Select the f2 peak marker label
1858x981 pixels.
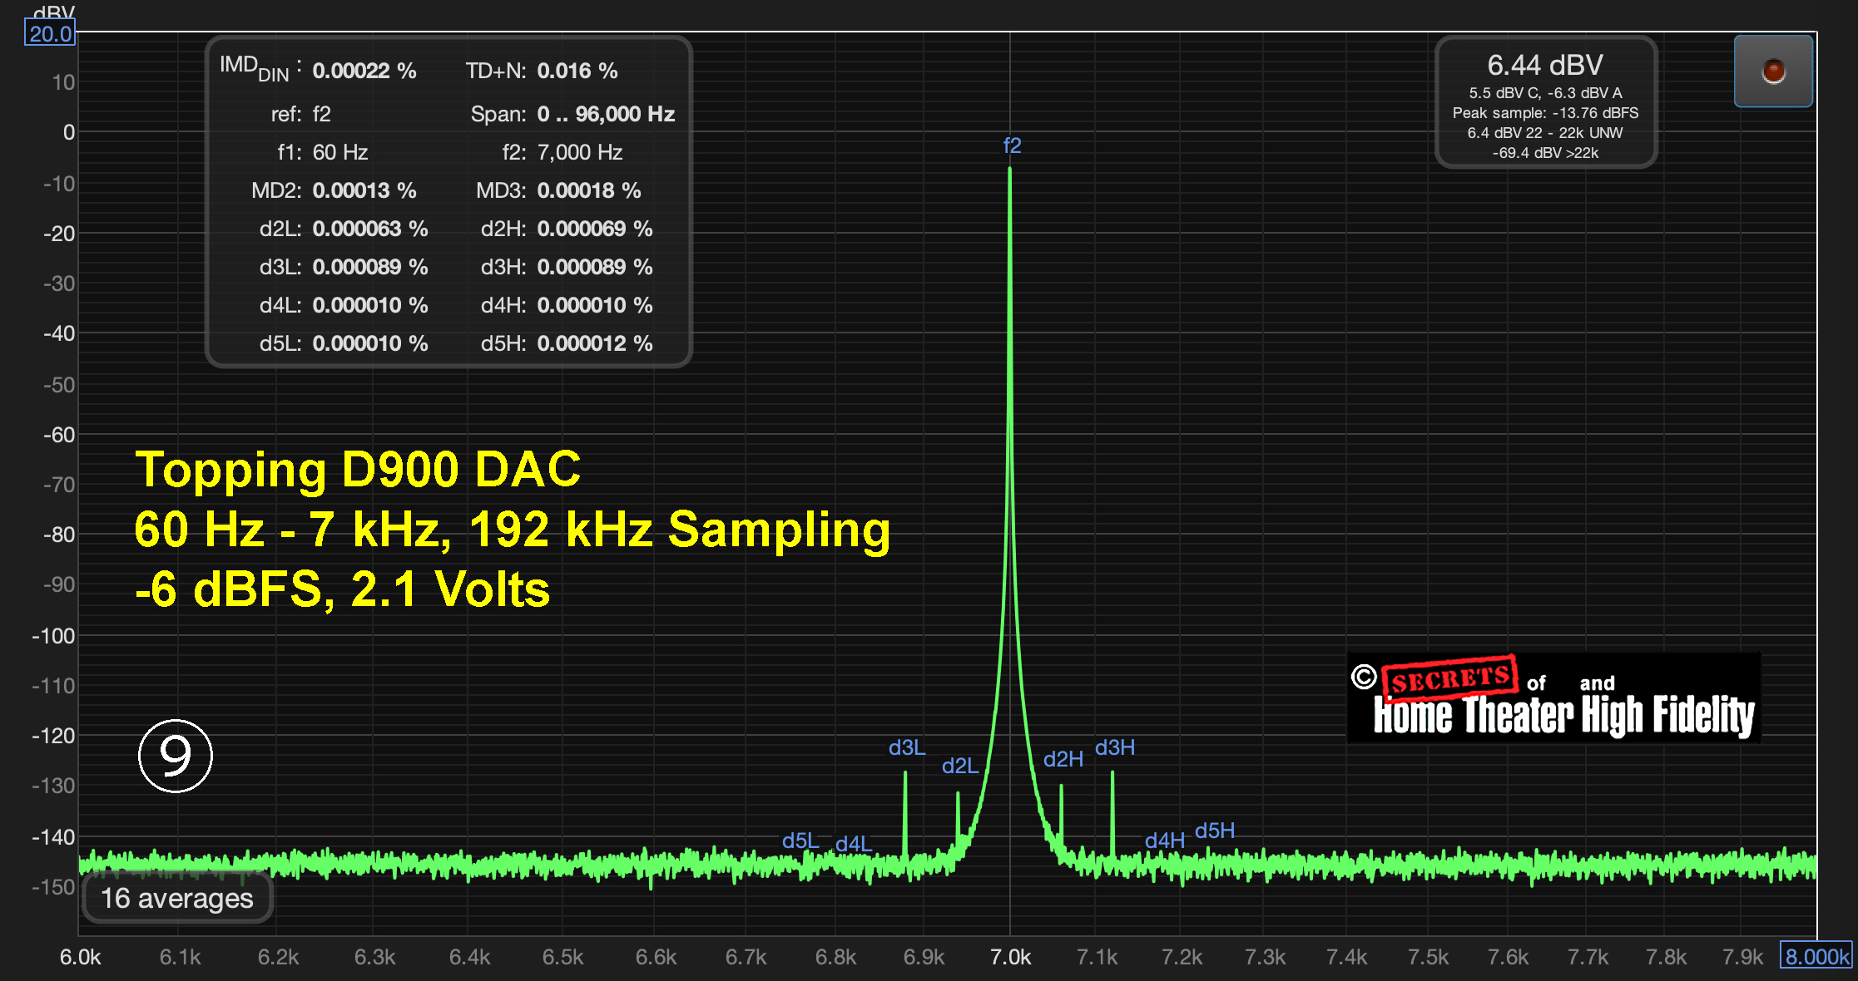pyautogui.click(x=1012, y=146)
